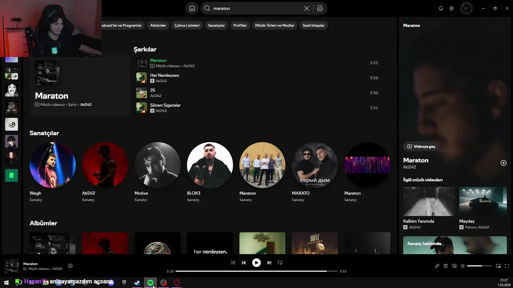Toggle shuffle playback

[x=233, y=263]
